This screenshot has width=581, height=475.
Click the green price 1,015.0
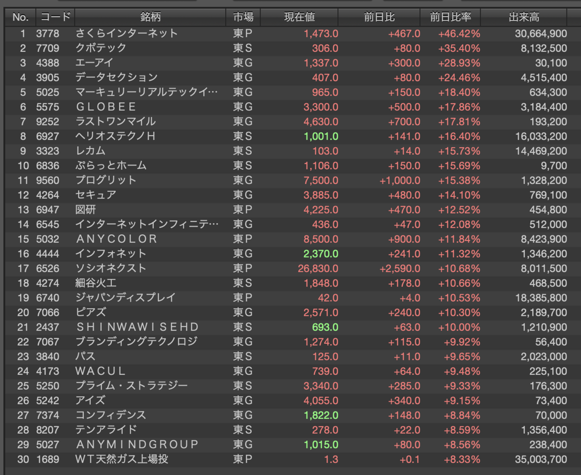321,444
